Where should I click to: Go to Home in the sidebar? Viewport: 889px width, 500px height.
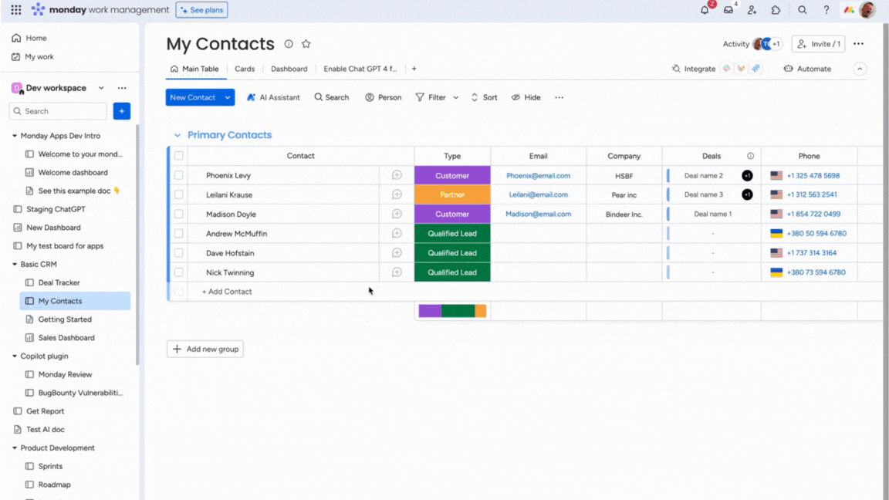click(29, 38)
